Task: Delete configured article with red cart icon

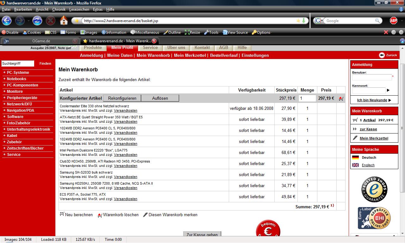Action: [341, 98]
